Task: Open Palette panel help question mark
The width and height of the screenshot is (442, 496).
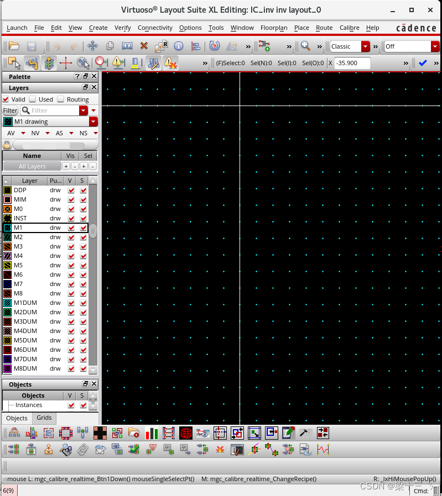Action: pos(77,76)
